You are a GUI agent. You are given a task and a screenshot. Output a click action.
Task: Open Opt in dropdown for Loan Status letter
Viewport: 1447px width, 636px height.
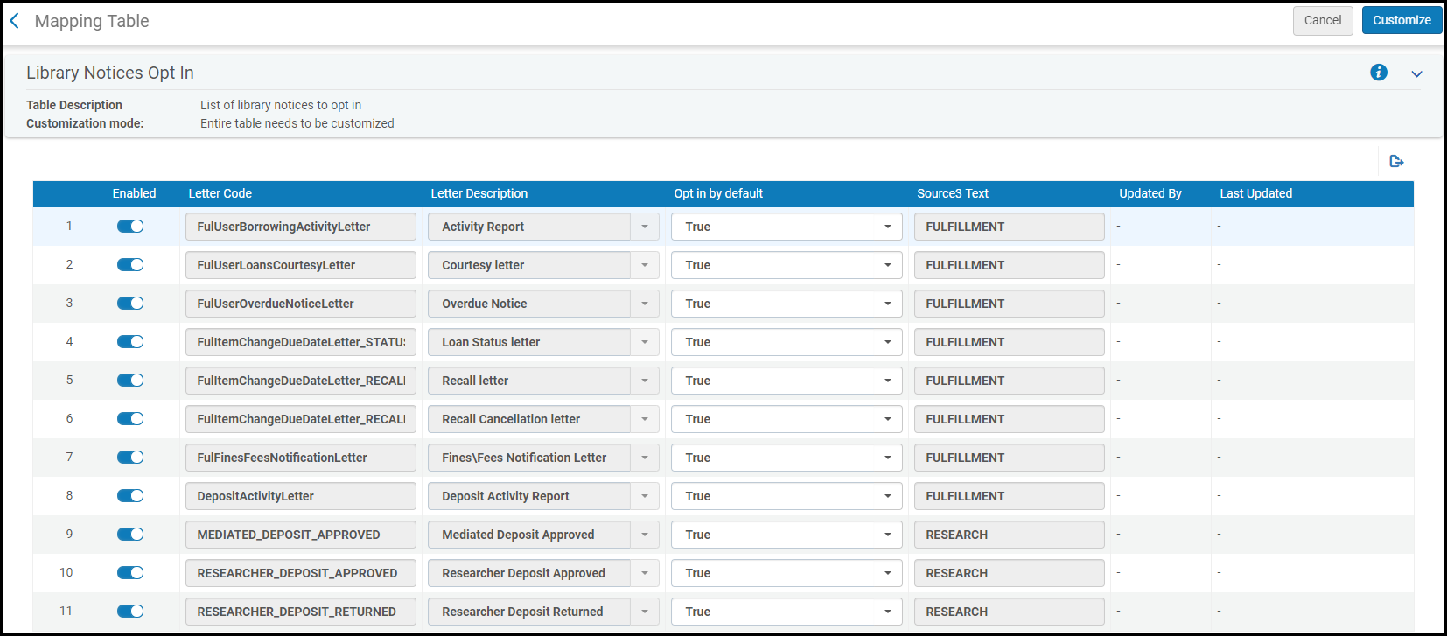pos(786,342)
